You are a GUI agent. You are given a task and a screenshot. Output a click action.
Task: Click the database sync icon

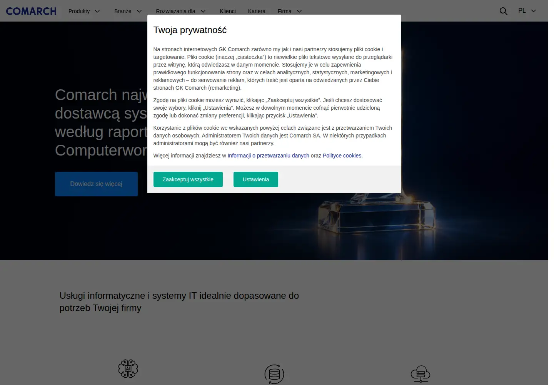(x=274, y=374)
